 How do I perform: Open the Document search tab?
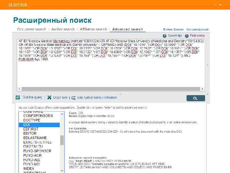32,29
